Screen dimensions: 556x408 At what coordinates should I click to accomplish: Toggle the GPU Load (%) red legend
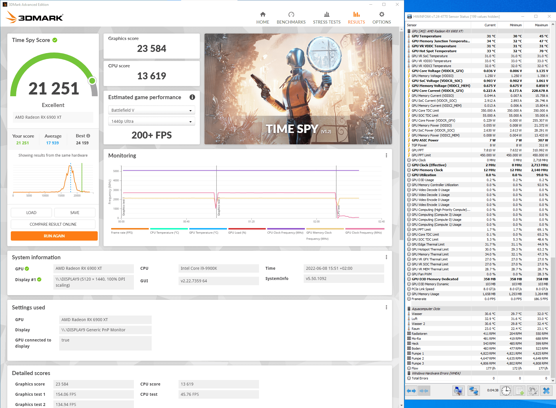[x=247, y=231]
